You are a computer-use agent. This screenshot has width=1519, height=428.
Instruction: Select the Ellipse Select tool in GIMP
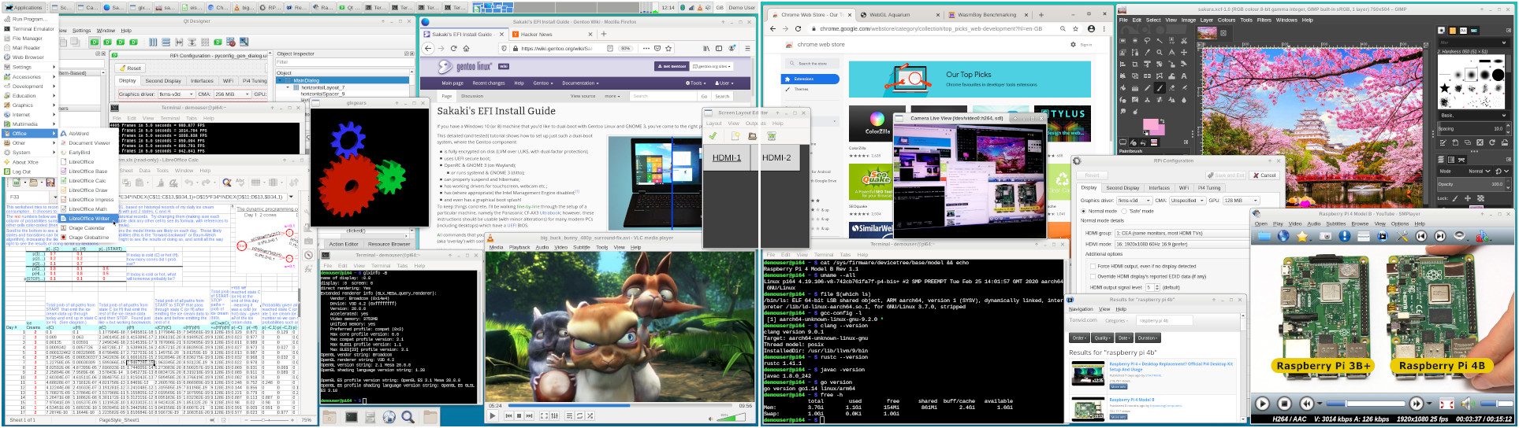click(x=1134, y=41)
